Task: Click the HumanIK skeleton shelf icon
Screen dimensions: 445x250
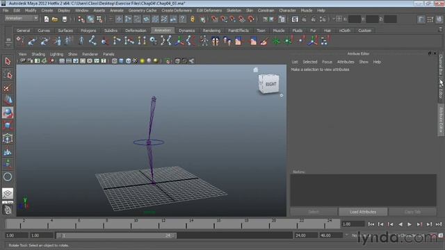Action: pos(204,41)
